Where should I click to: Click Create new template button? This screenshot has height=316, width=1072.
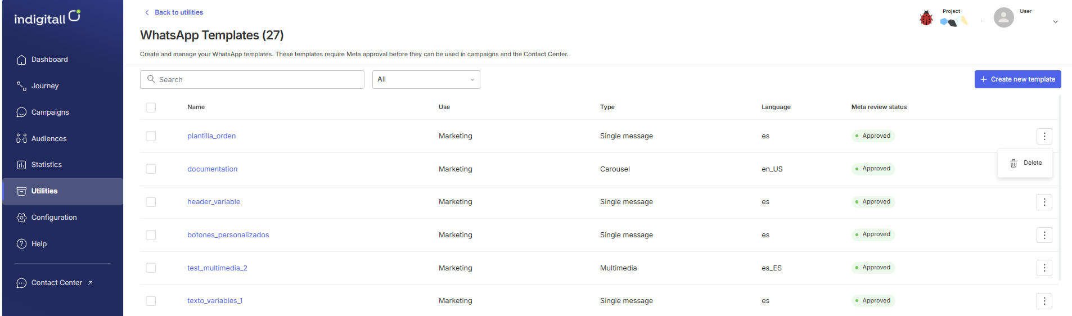coord(1017,79)
